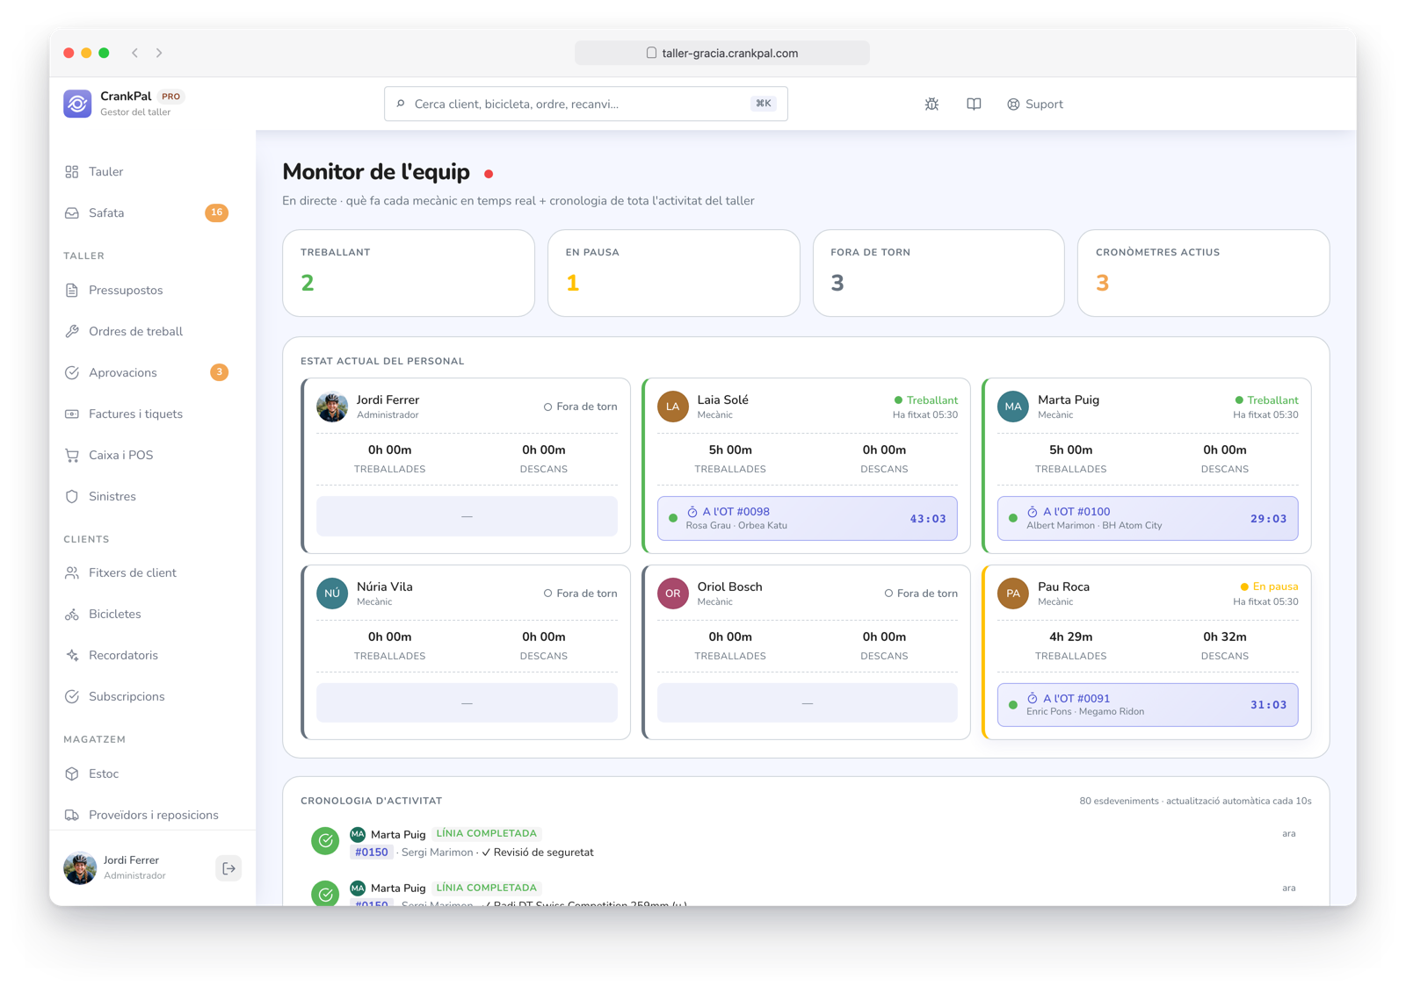Click the Pressupostos document icon

pyautogui.click(x=72, y=291)
